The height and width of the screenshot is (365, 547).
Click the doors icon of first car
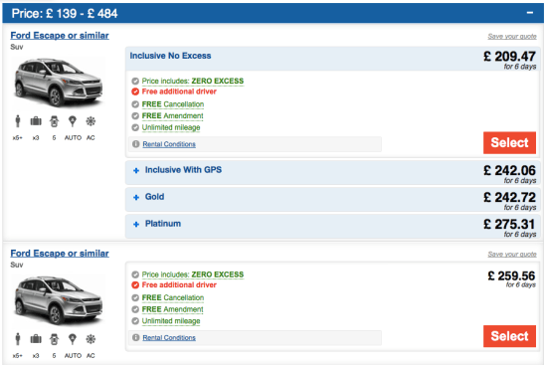click(54, 121)
